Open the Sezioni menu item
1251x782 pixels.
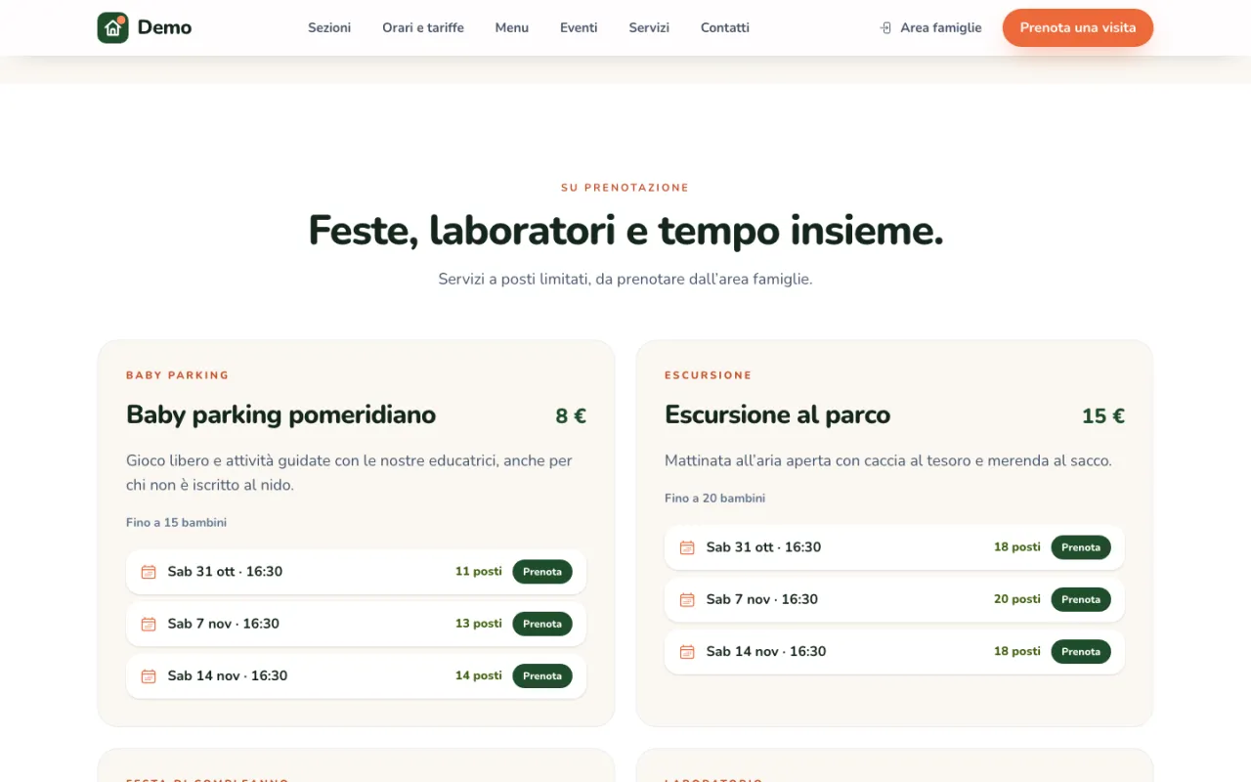coord(329,27)
